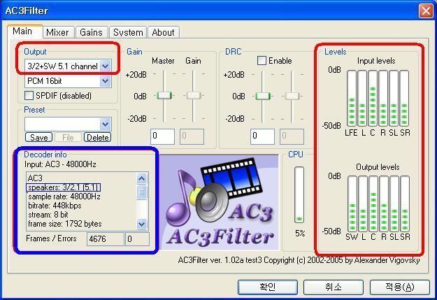Viewport: 437px width, 300px height.
Task: Open the Preset dropdown list
Action: click(x=106, y=124)
